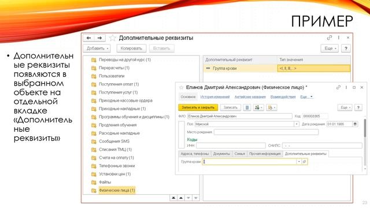This screenshot has width=370, height=208.
Task: Move item to bottom in list footer
Action: click(195, 198)
